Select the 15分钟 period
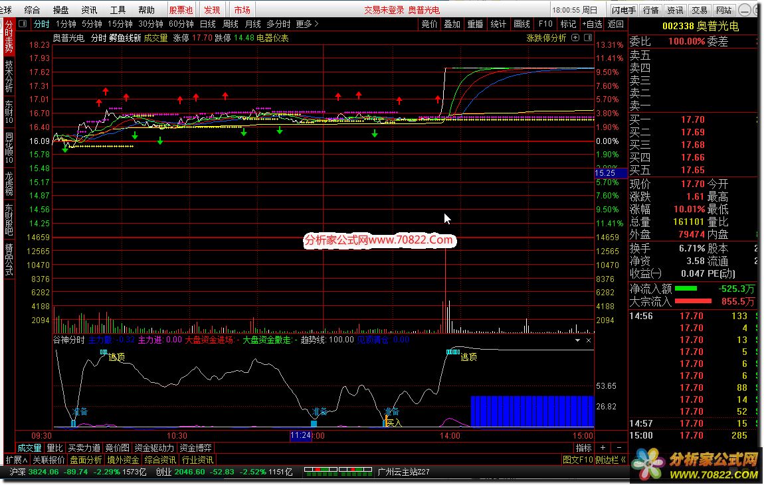Viewport: 764px width, 485px height. 120,24
